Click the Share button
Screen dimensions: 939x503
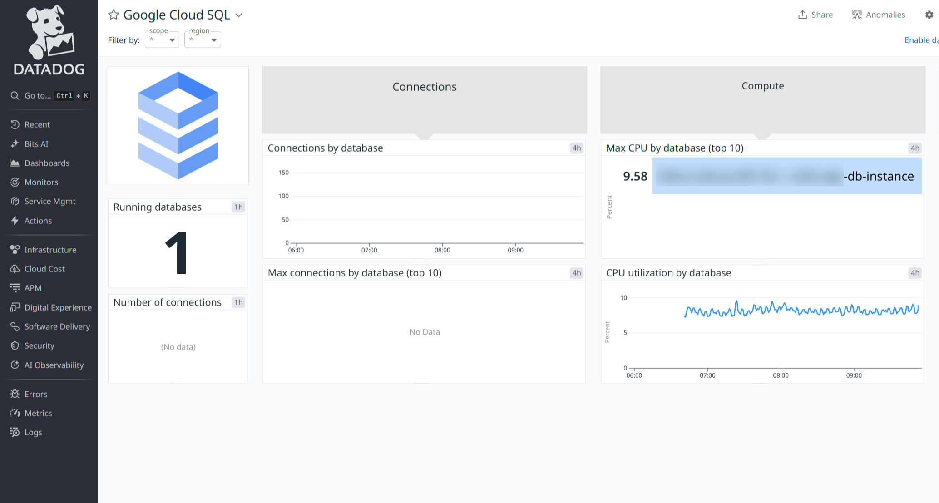(815, 15)
